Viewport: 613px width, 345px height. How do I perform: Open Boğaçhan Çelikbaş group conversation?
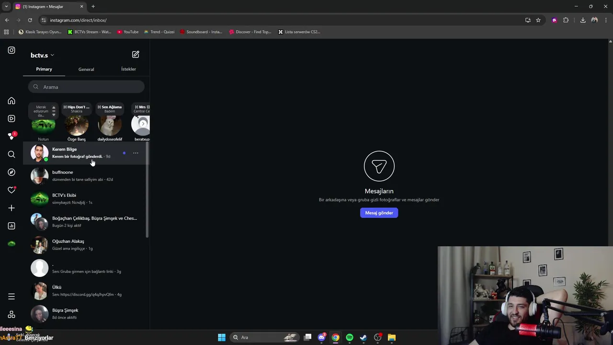tap(86, 222)
